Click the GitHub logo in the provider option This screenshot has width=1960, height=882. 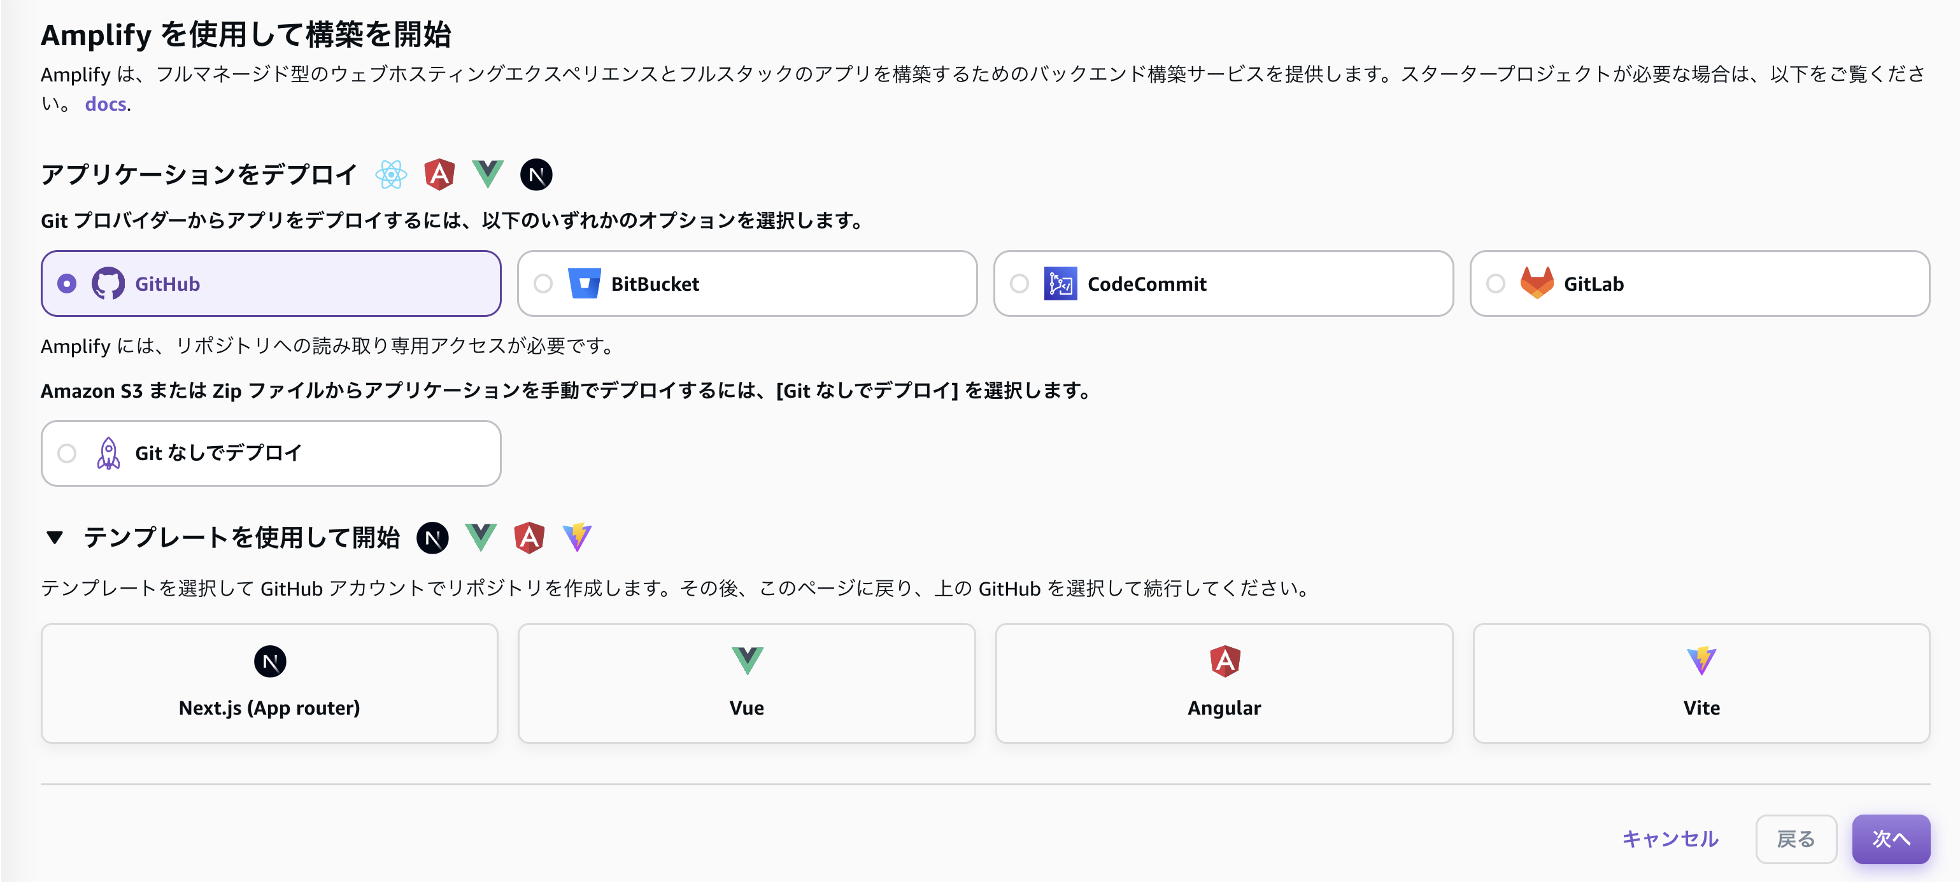pyautogui.click(x=109, y=283)
